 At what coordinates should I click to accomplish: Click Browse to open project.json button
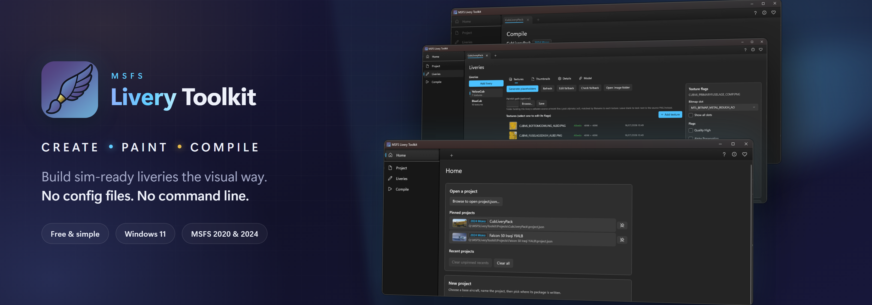click(x=476, y=202)
